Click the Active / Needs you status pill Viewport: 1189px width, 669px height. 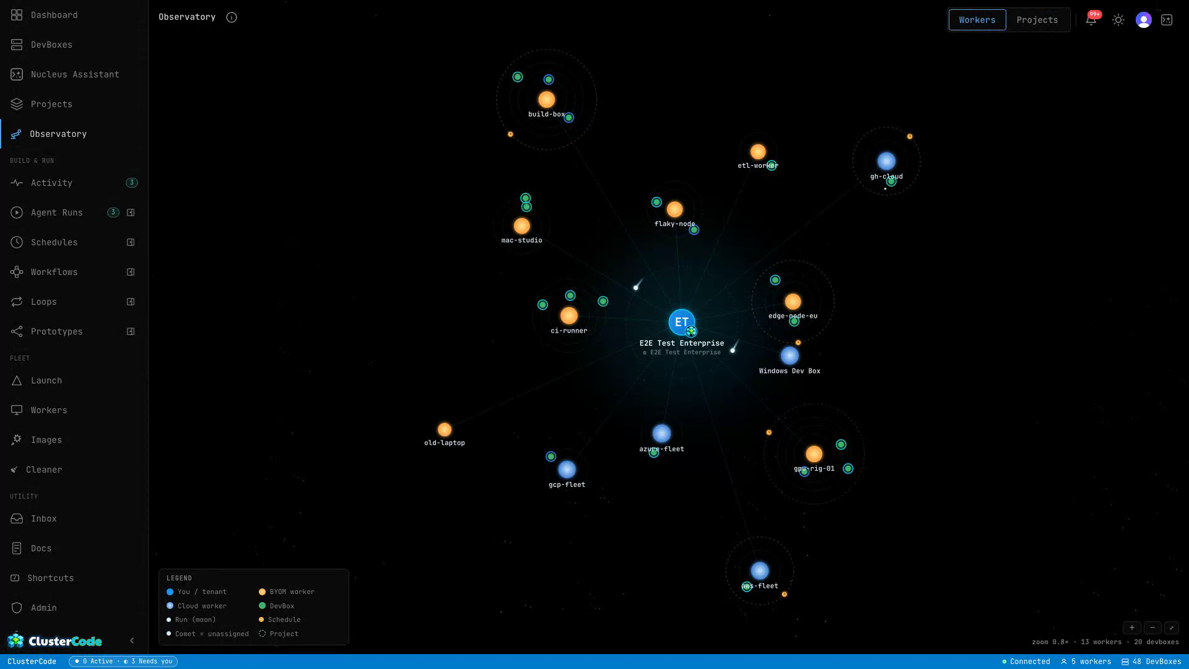[123, 662]
